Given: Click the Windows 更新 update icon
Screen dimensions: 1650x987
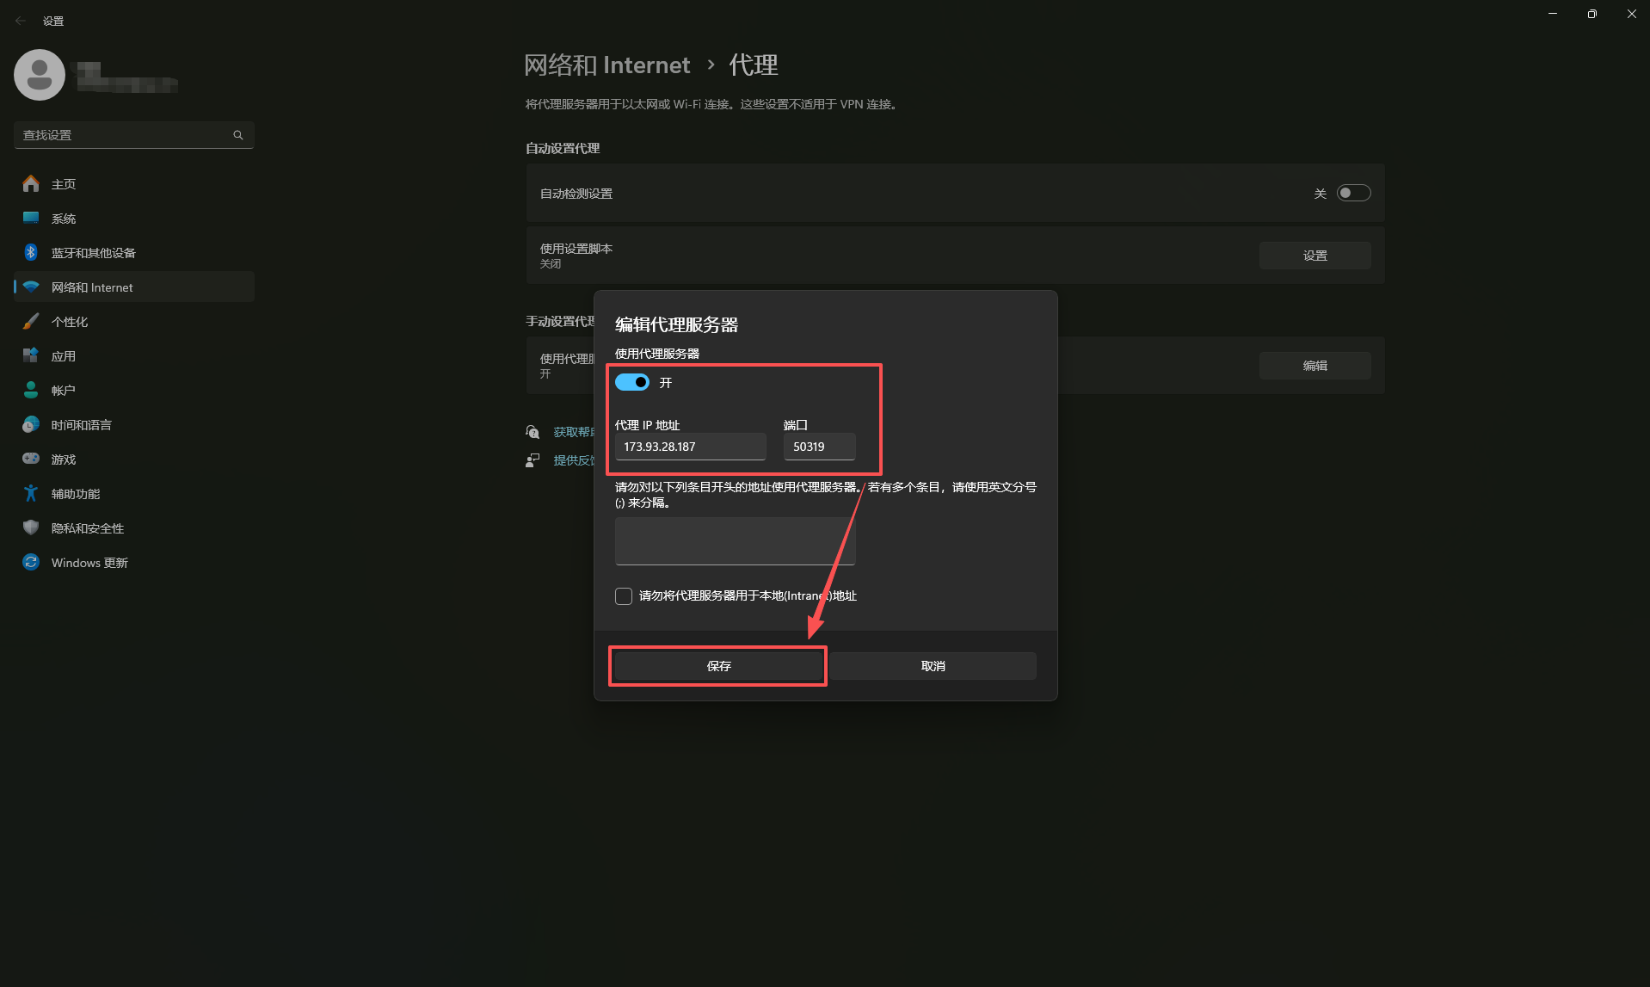Looking at the screenshot, I should coord(31,563).
